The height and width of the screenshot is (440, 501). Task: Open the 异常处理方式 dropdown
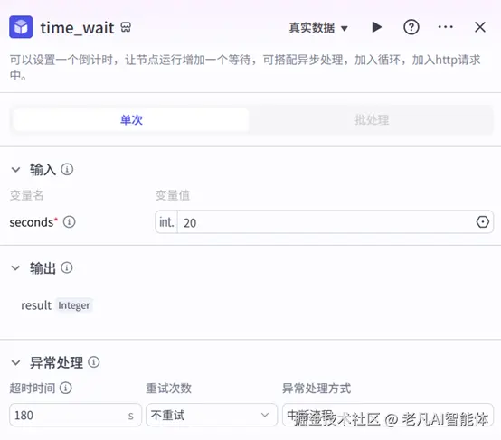(388, 415)
